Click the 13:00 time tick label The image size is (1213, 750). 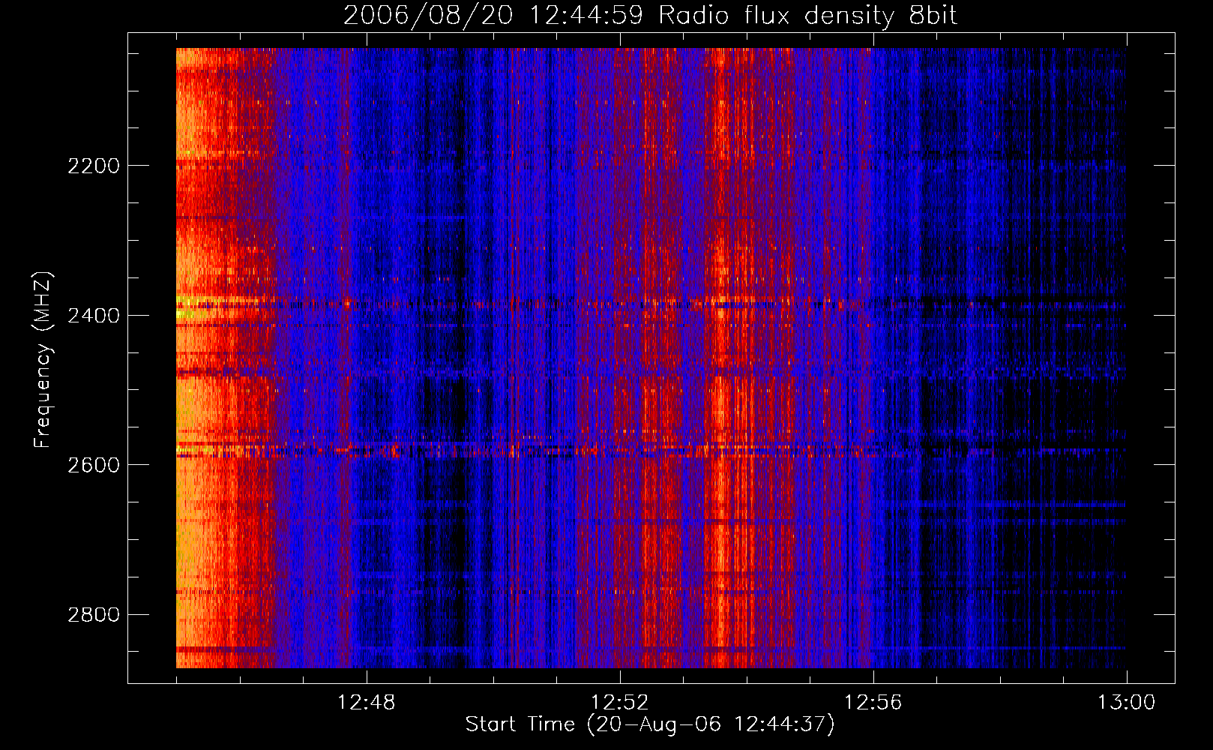click(1127, 703)
